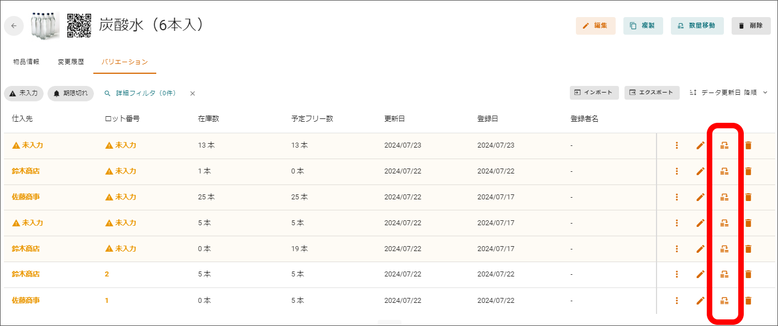The image size is (778, 326).
Task: Open more options for the 13本 row
Action: point(676,145)
